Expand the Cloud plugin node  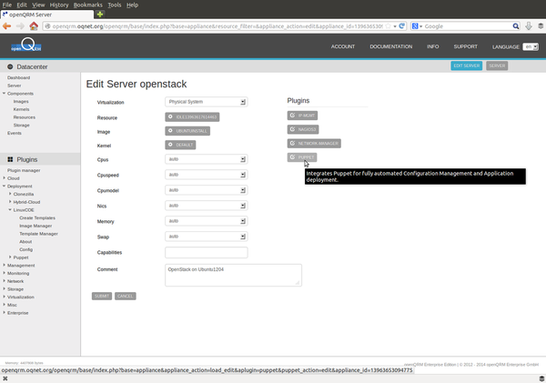click(5, 178)
